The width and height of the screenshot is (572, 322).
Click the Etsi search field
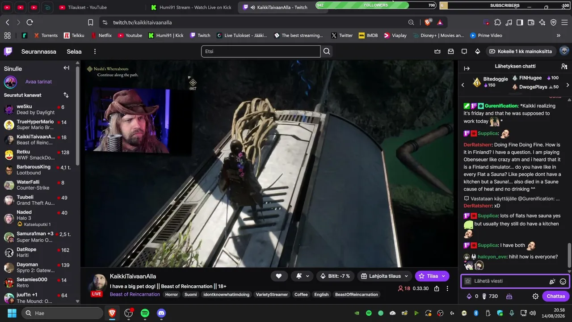[261, 51]
